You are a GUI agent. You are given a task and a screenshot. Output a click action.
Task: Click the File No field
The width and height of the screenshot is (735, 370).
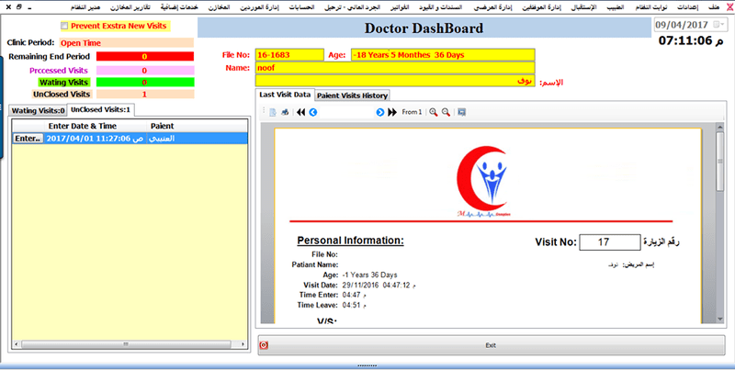[x=288, y=55]
